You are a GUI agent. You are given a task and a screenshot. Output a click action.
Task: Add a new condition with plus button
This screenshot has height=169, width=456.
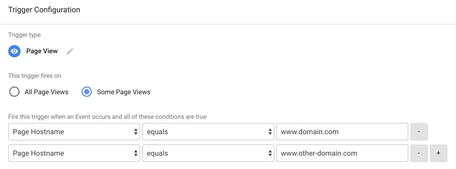[x=439, y=153]
